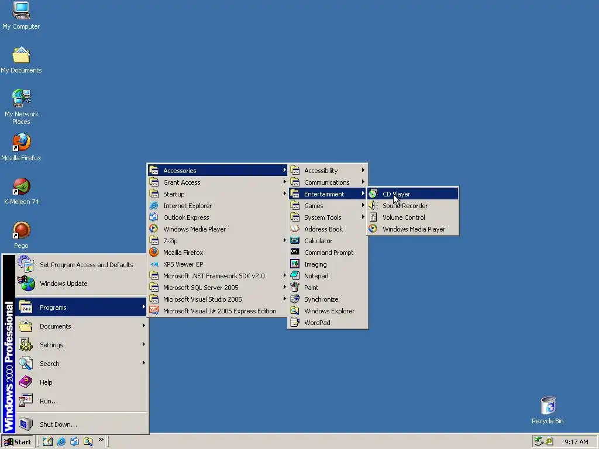Open Documents in the Start menu
Screen dimensions: 599x449
(x=81, y=326)
